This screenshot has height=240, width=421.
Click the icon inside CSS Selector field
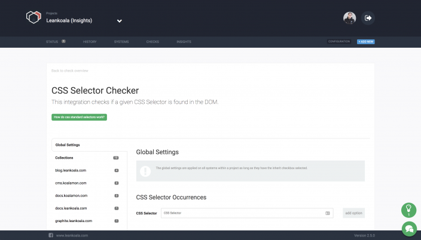pos(328,213)
